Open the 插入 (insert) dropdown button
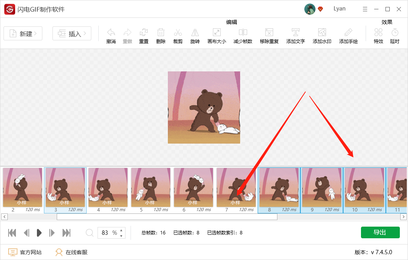Image resolution: width=408 pixels, height=260 pixels. pos(72,33)
